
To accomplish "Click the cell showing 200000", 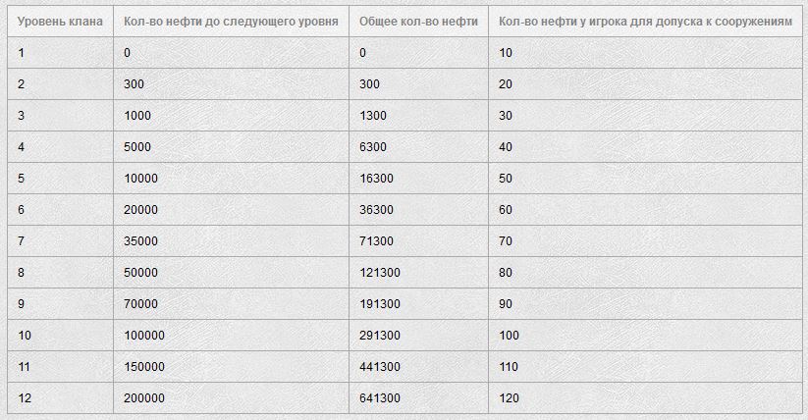I will click(231, 397).
